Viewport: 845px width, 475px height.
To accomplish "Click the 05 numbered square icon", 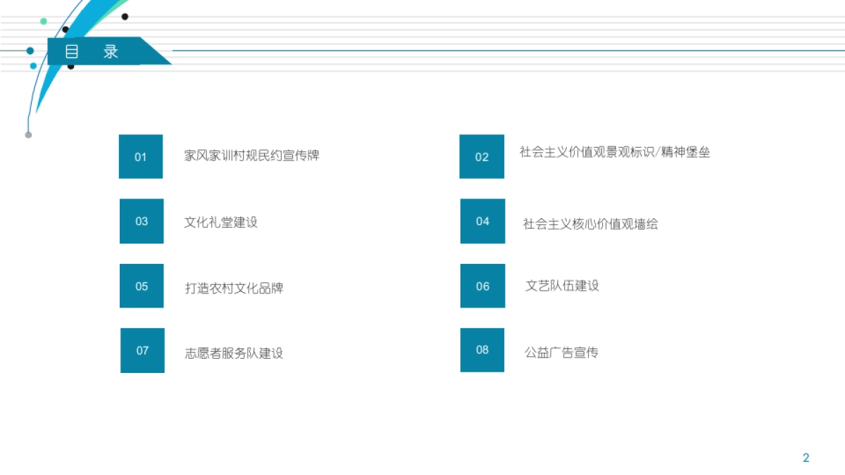I will click(x=141, y=286).
